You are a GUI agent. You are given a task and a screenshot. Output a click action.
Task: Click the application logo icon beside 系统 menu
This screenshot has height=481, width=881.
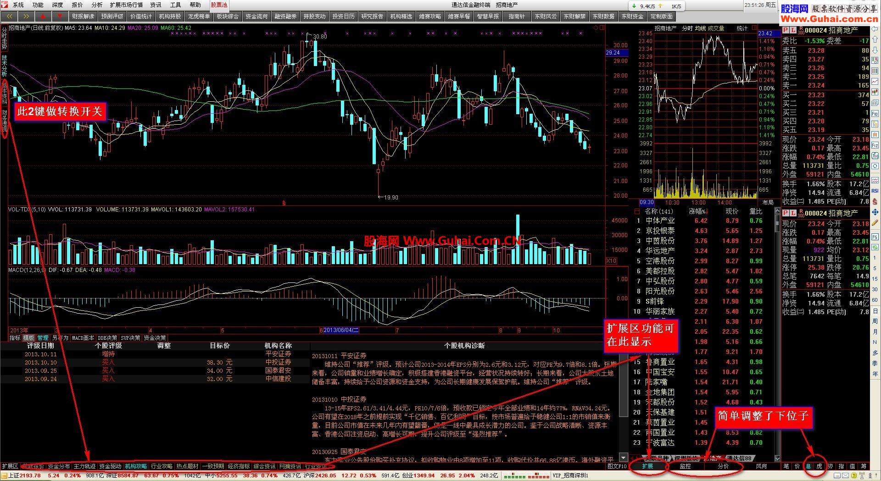(6, 5)
